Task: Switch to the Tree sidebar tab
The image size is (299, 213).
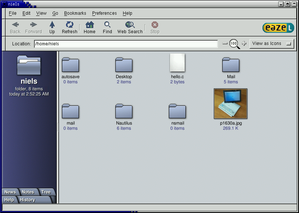Action: coord(46,192)
